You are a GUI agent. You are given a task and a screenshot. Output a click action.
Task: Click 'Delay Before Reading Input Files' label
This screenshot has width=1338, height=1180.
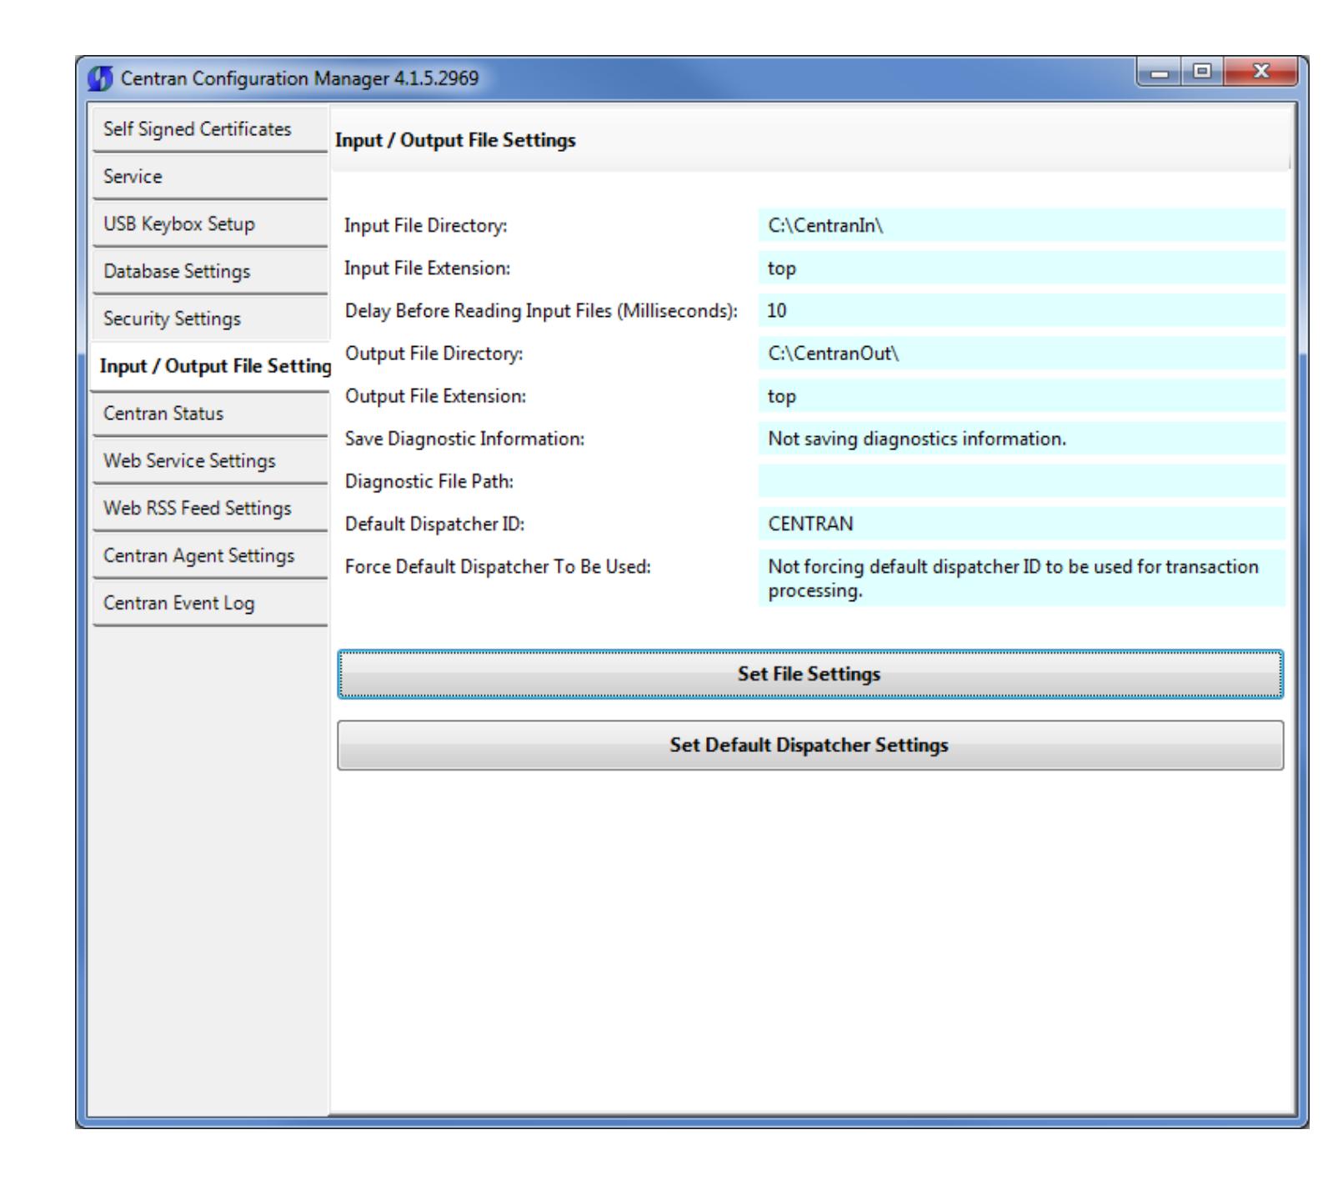tap(542, 311)
